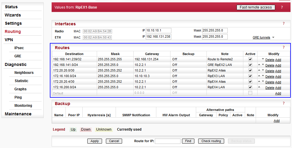The image size is (292, 148).
Task: Open help in red header bar
Action: (282, 7)
